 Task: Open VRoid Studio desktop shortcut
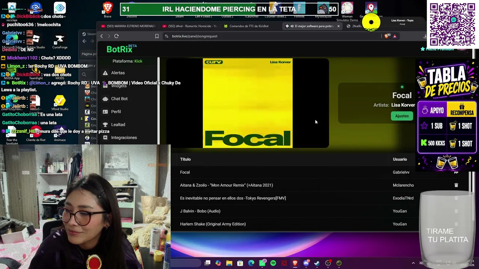[x=60, y=103]
